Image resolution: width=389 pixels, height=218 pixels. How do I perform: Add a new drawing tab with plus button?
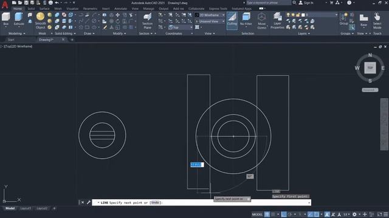72,39
